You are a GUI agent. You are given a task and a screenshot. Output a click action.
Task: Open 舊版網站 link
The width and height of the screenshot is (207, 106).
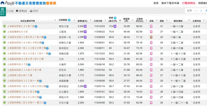click(x=189, y=3)
